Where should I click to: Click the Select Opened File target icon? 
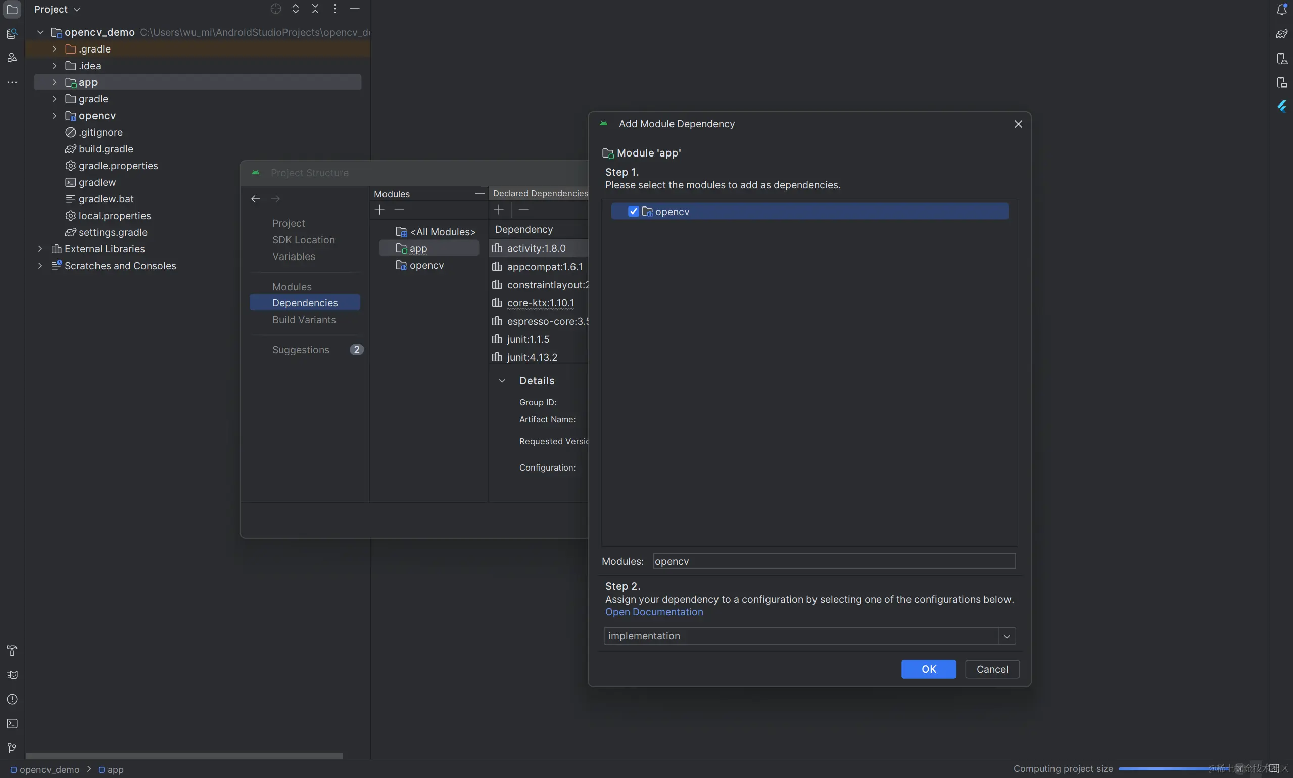click(276, 9)
